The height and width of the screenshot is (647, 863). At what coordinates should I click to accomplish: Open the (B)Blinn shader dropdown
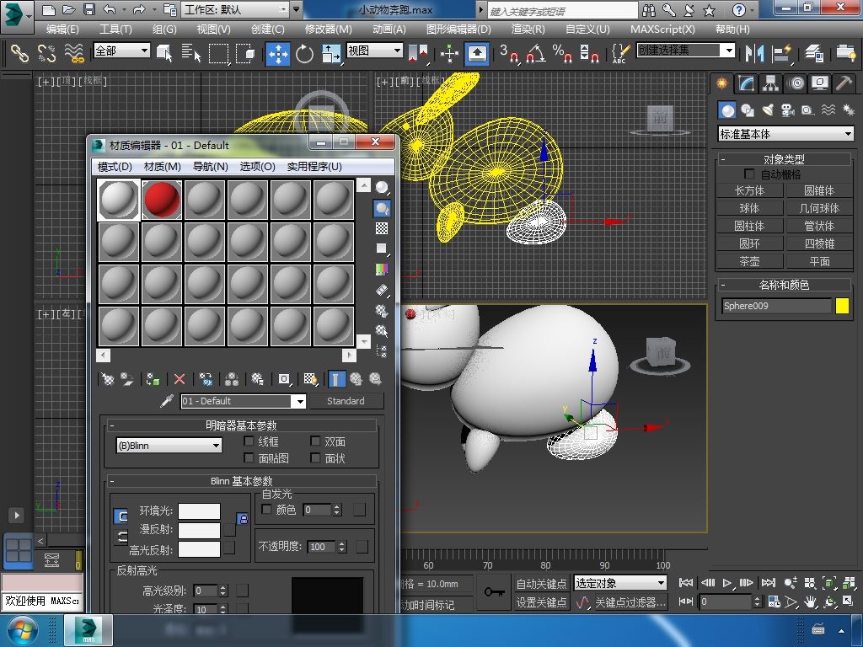[169, 446]
